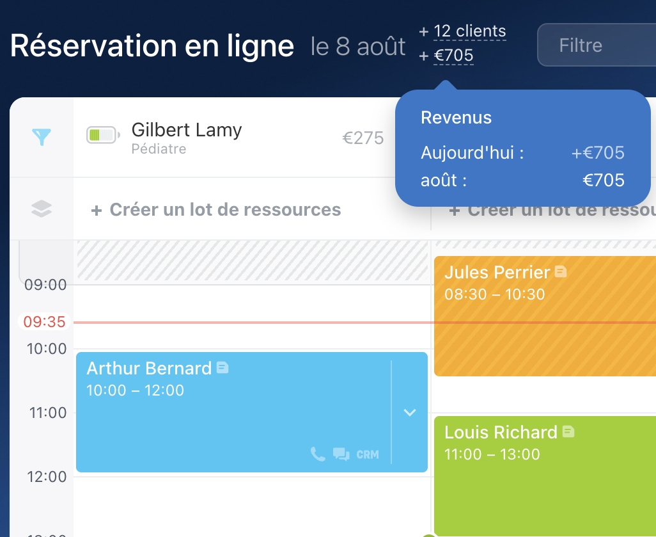Click the phone icon on Arthur Bernard's booking
This screenshot has width=656, height=537.
317,454
